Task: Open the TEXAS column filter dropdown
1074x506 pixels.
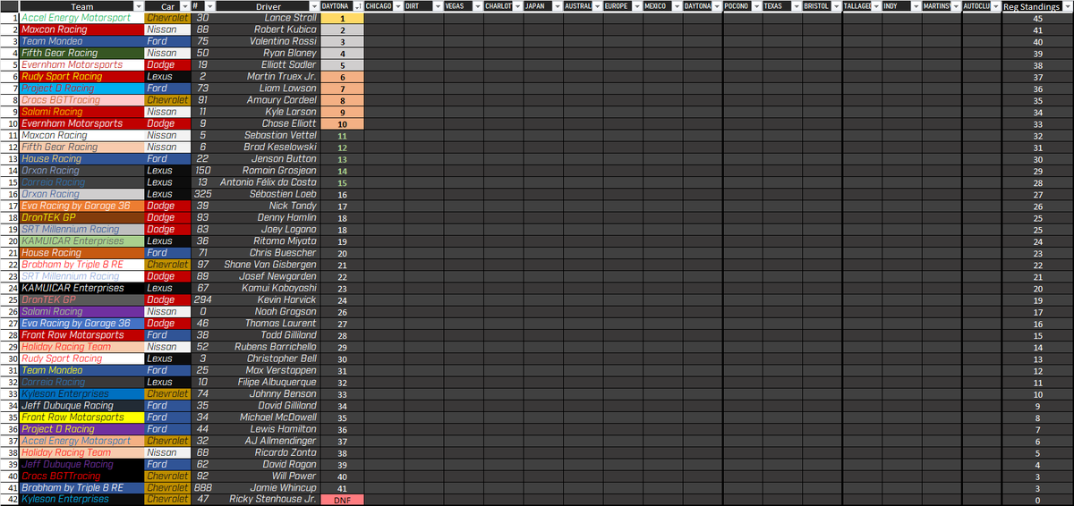Action: click(797, 6)
